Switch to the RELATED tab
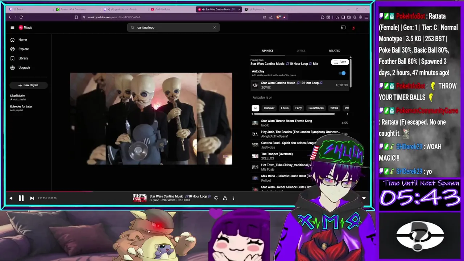The image size is (464, 261). 335,51
